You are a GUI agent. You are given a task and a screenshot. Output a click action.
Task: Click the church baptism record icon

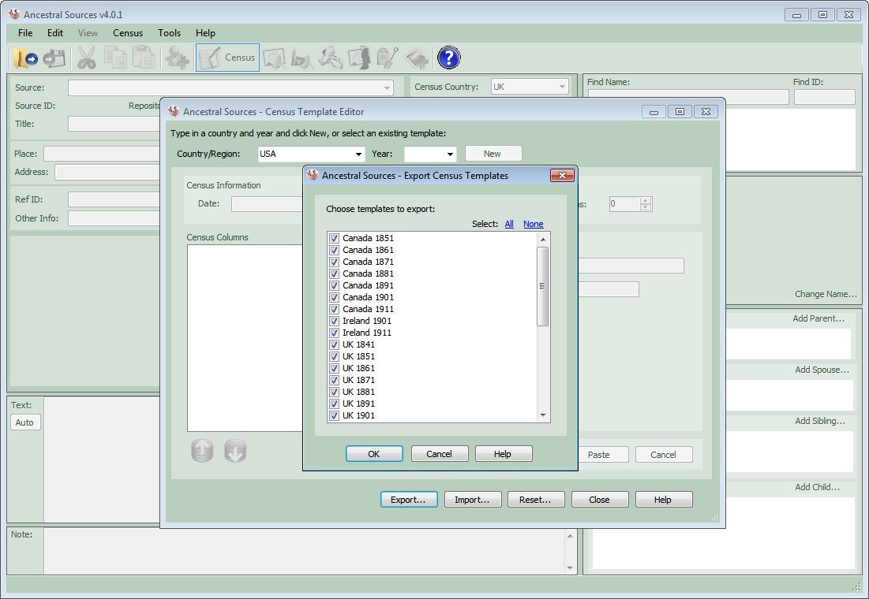[302, 58]
